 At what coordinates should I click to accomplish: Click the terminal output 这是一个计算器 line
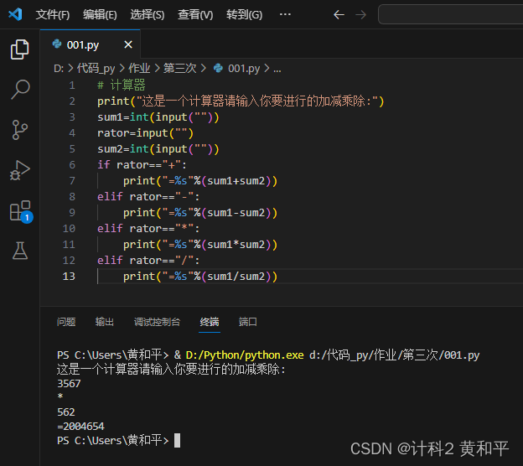(x=171, y=370)
